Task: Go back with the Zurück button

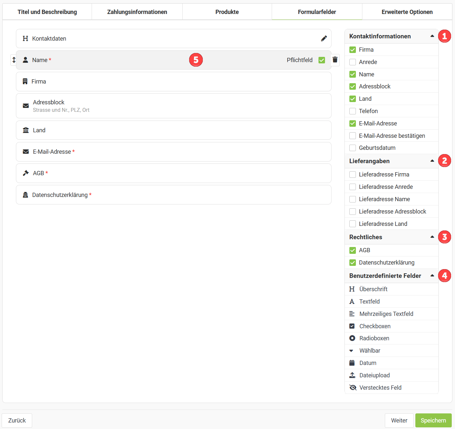Action: (17, 421)
